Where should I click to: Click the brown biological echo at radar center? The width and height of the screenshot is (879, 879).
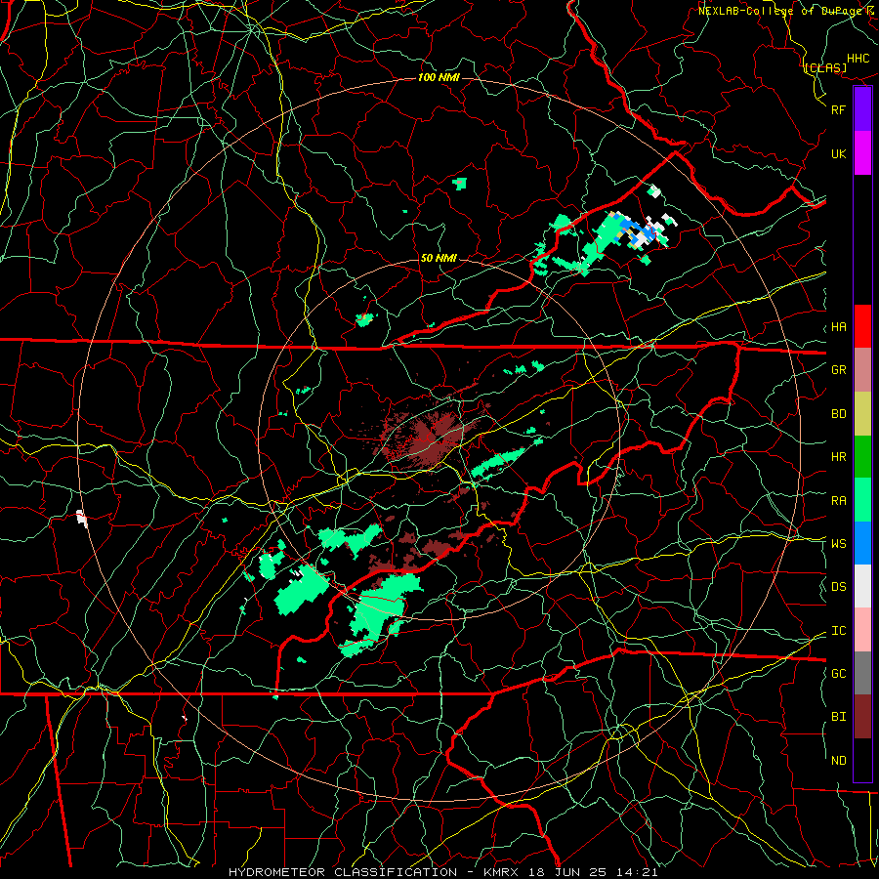pos(429,440)
